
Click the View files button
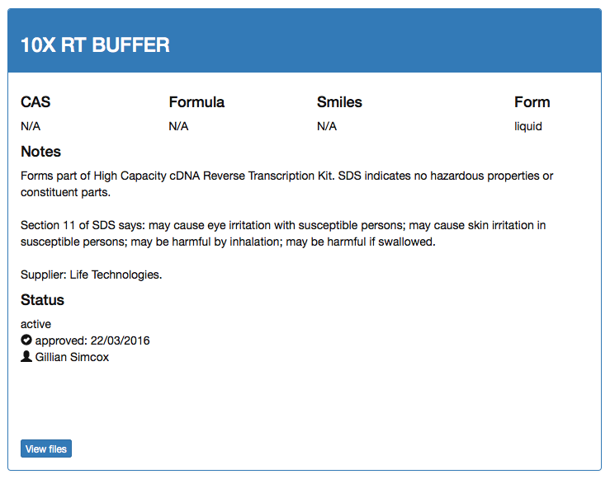[x=46, y=448]
